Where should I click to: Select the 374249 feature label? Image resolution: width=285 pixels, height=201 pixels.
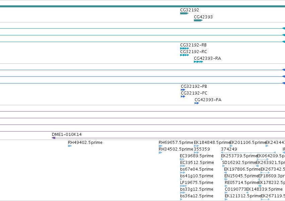(x=229, y=149)
